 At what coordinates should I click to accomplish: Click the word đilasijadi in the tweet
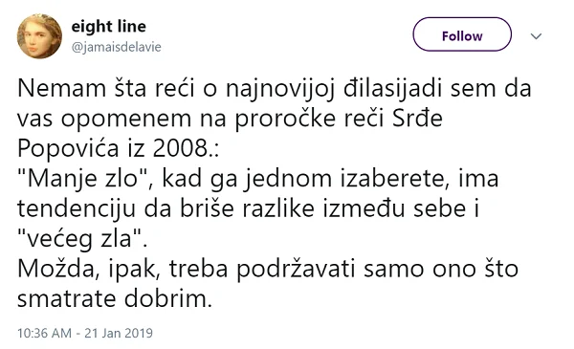coord(392,89)
